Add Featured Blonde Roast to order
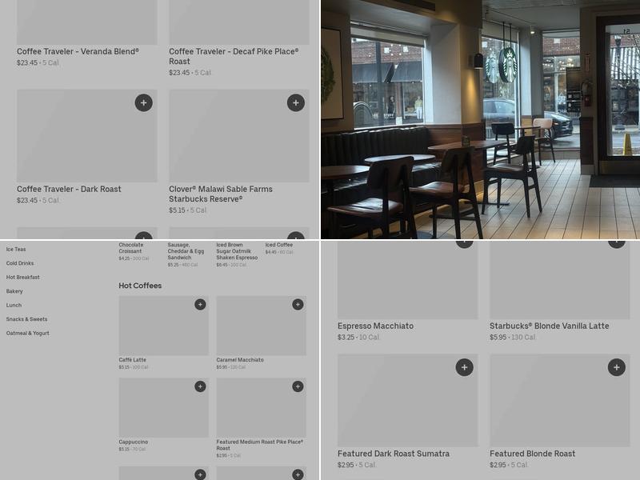 (x=617, y=367)
